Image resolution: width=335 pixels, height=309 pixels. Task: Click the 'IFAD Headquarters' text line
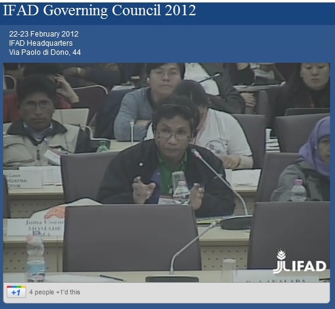pos(41,43)
